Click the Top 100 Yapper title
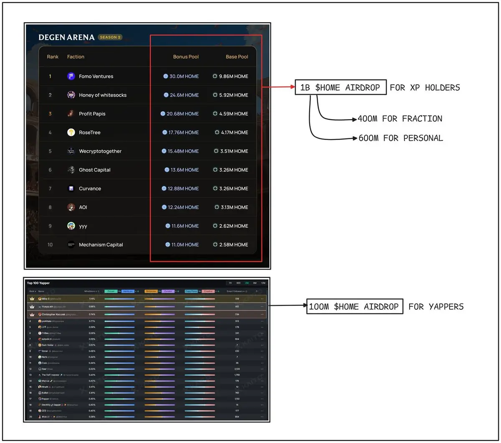The image size is (501, 443). [x=38, y=283]
